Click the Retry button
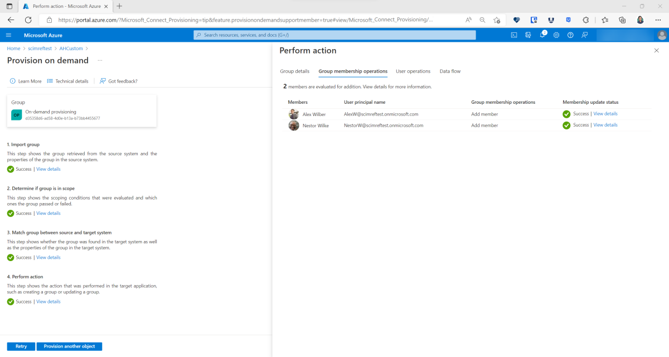669x357 pixels. (21, 346)
